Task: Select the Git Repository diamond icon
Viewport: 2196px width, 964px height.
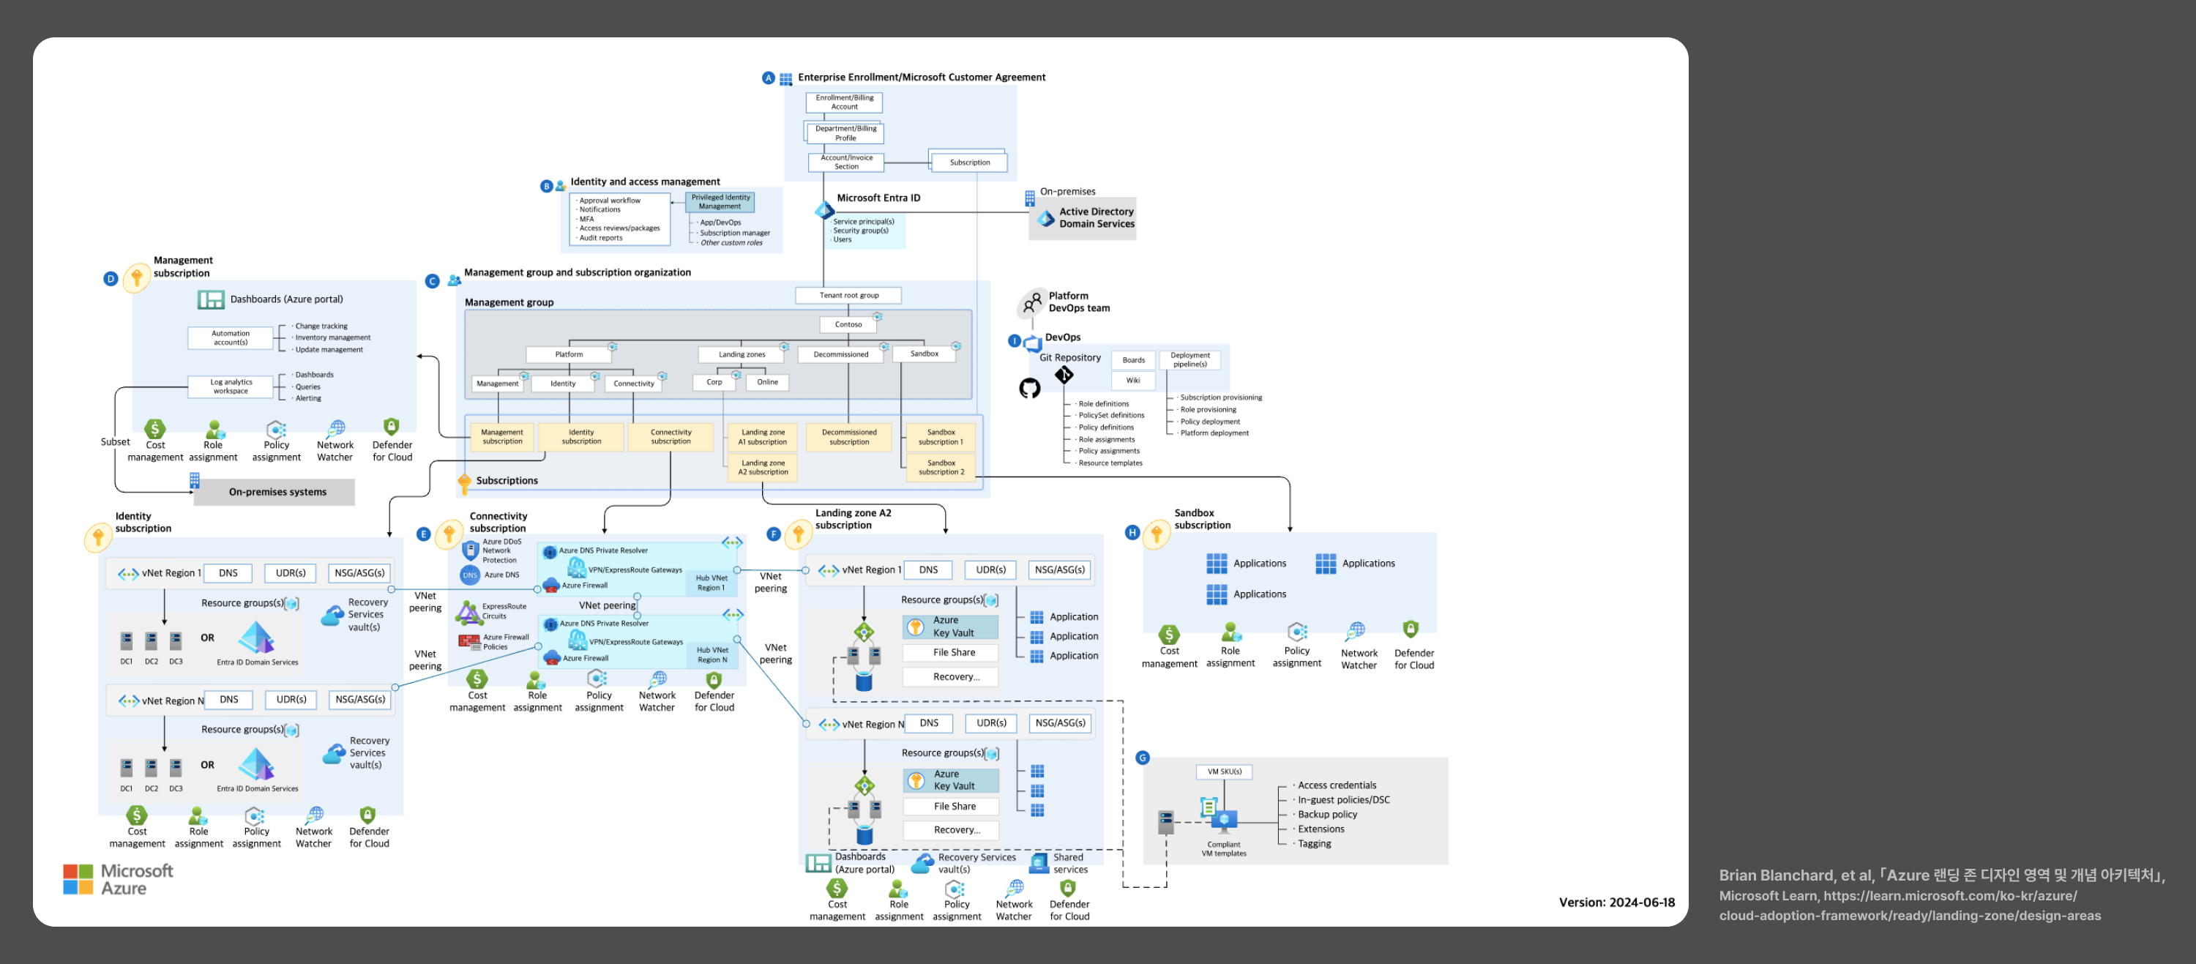Action: point(1064,374)
